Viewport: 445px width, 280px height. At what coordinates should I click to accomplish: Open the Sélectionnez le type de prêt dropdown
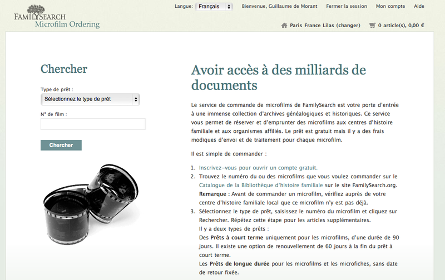[x=90, y=99]
